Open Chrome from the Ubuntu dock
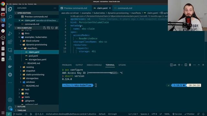207x116 pixels. (3, 4)
